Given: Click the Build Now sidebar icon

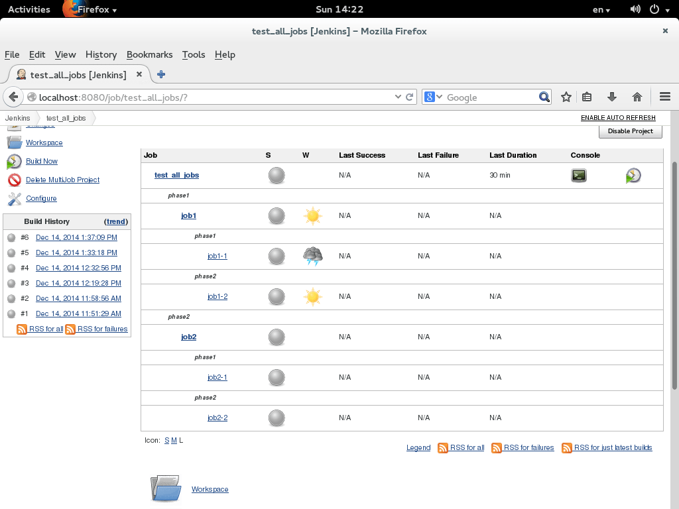Looking at the screenshot, I should pos(15,161).
